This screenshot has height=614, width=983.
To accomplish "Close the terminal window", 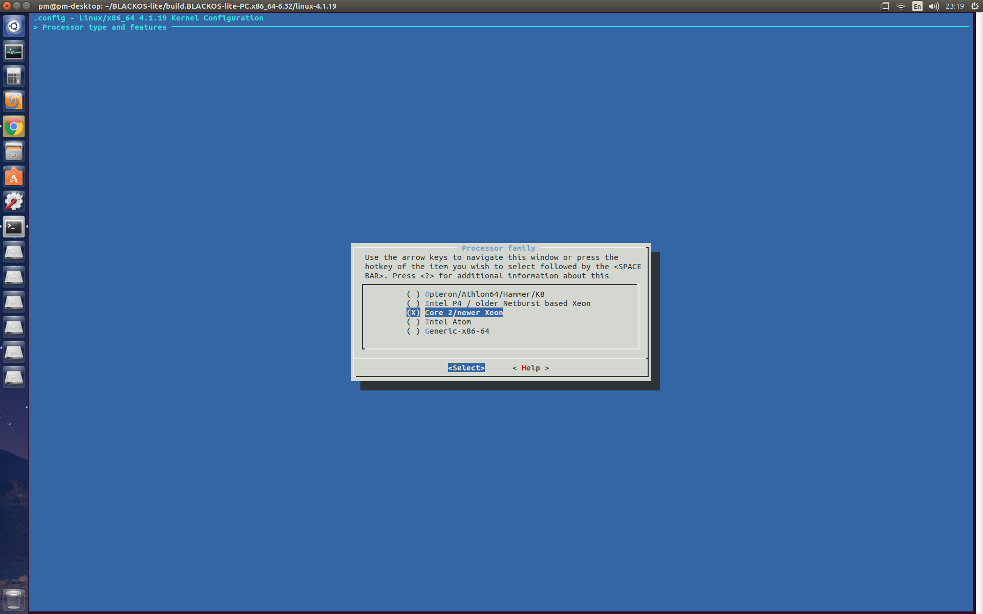I will (7, 6).
